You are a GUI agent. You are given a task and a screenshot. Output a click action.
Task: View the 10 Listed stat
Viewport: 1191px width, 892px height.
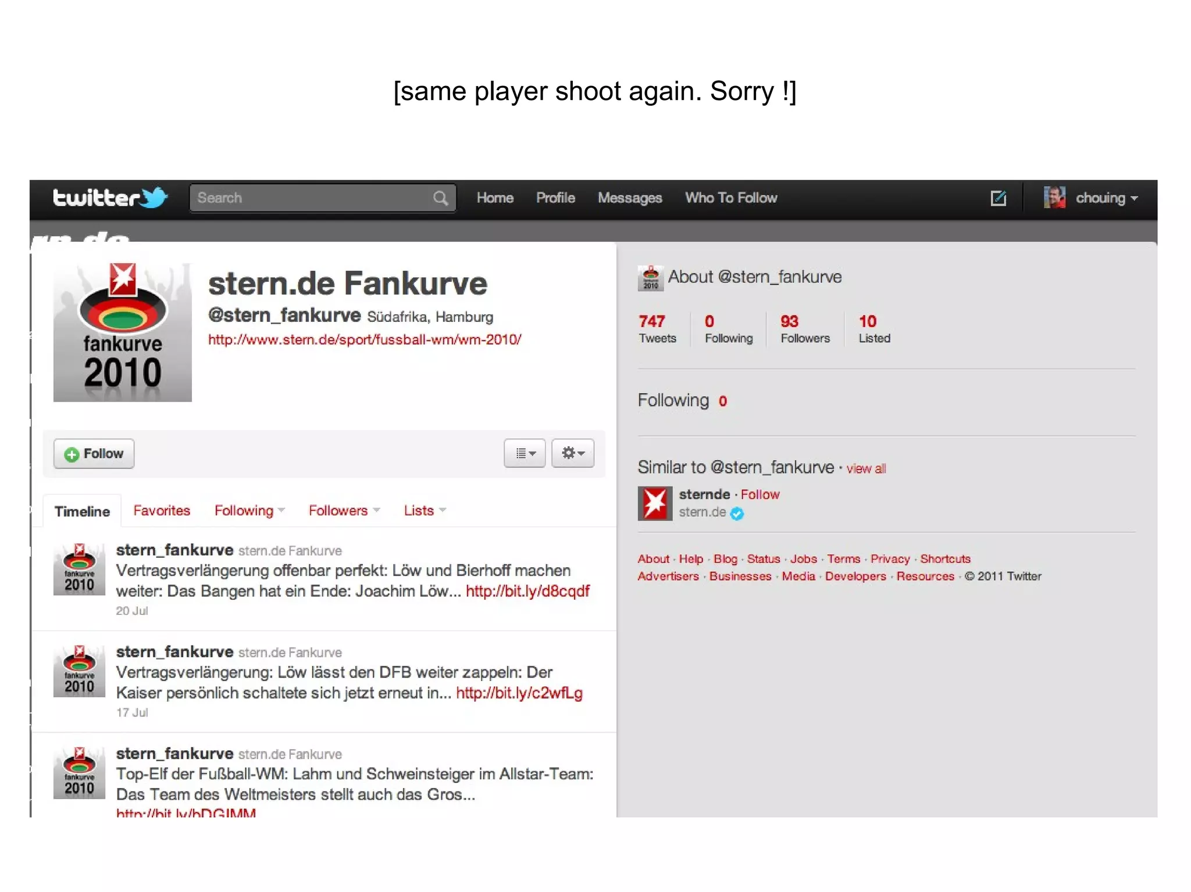(x=875, y=329)
